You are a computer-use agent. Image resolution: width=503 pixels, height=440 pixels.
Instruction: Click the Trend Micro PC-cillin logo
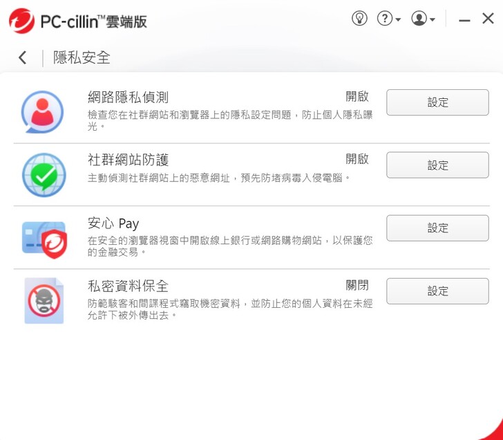tap(22, 21)
